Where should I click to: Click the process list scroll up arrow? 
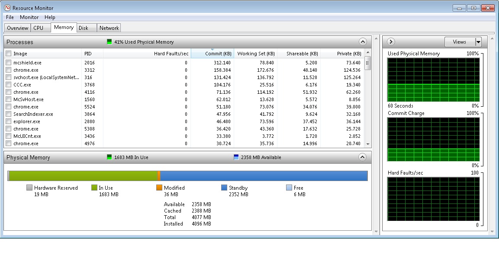(x=368, y=52)
